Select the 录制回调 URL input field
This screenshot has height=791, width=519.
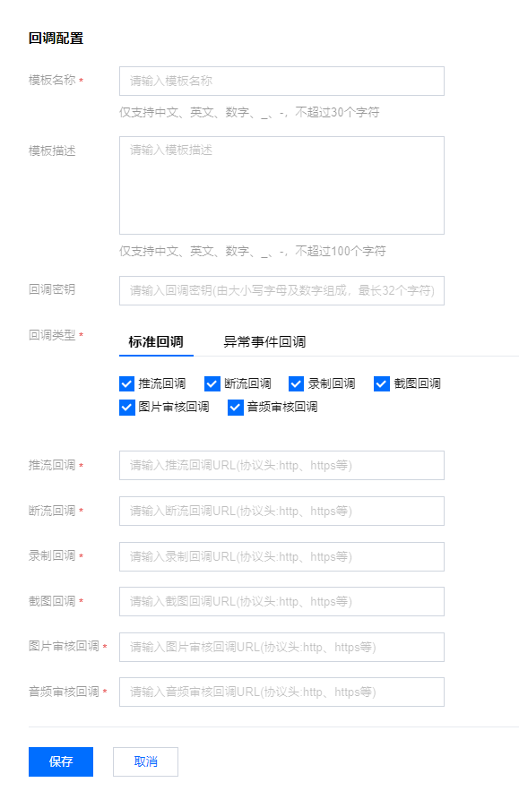(281, 557)
